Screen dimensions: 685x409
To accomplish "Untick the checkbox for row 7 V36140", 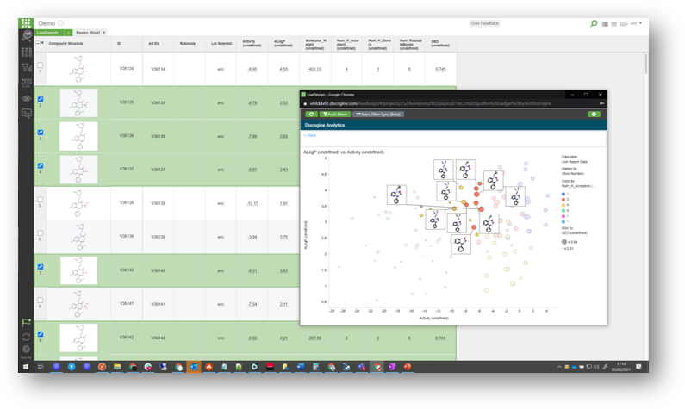I will point(40,267).
